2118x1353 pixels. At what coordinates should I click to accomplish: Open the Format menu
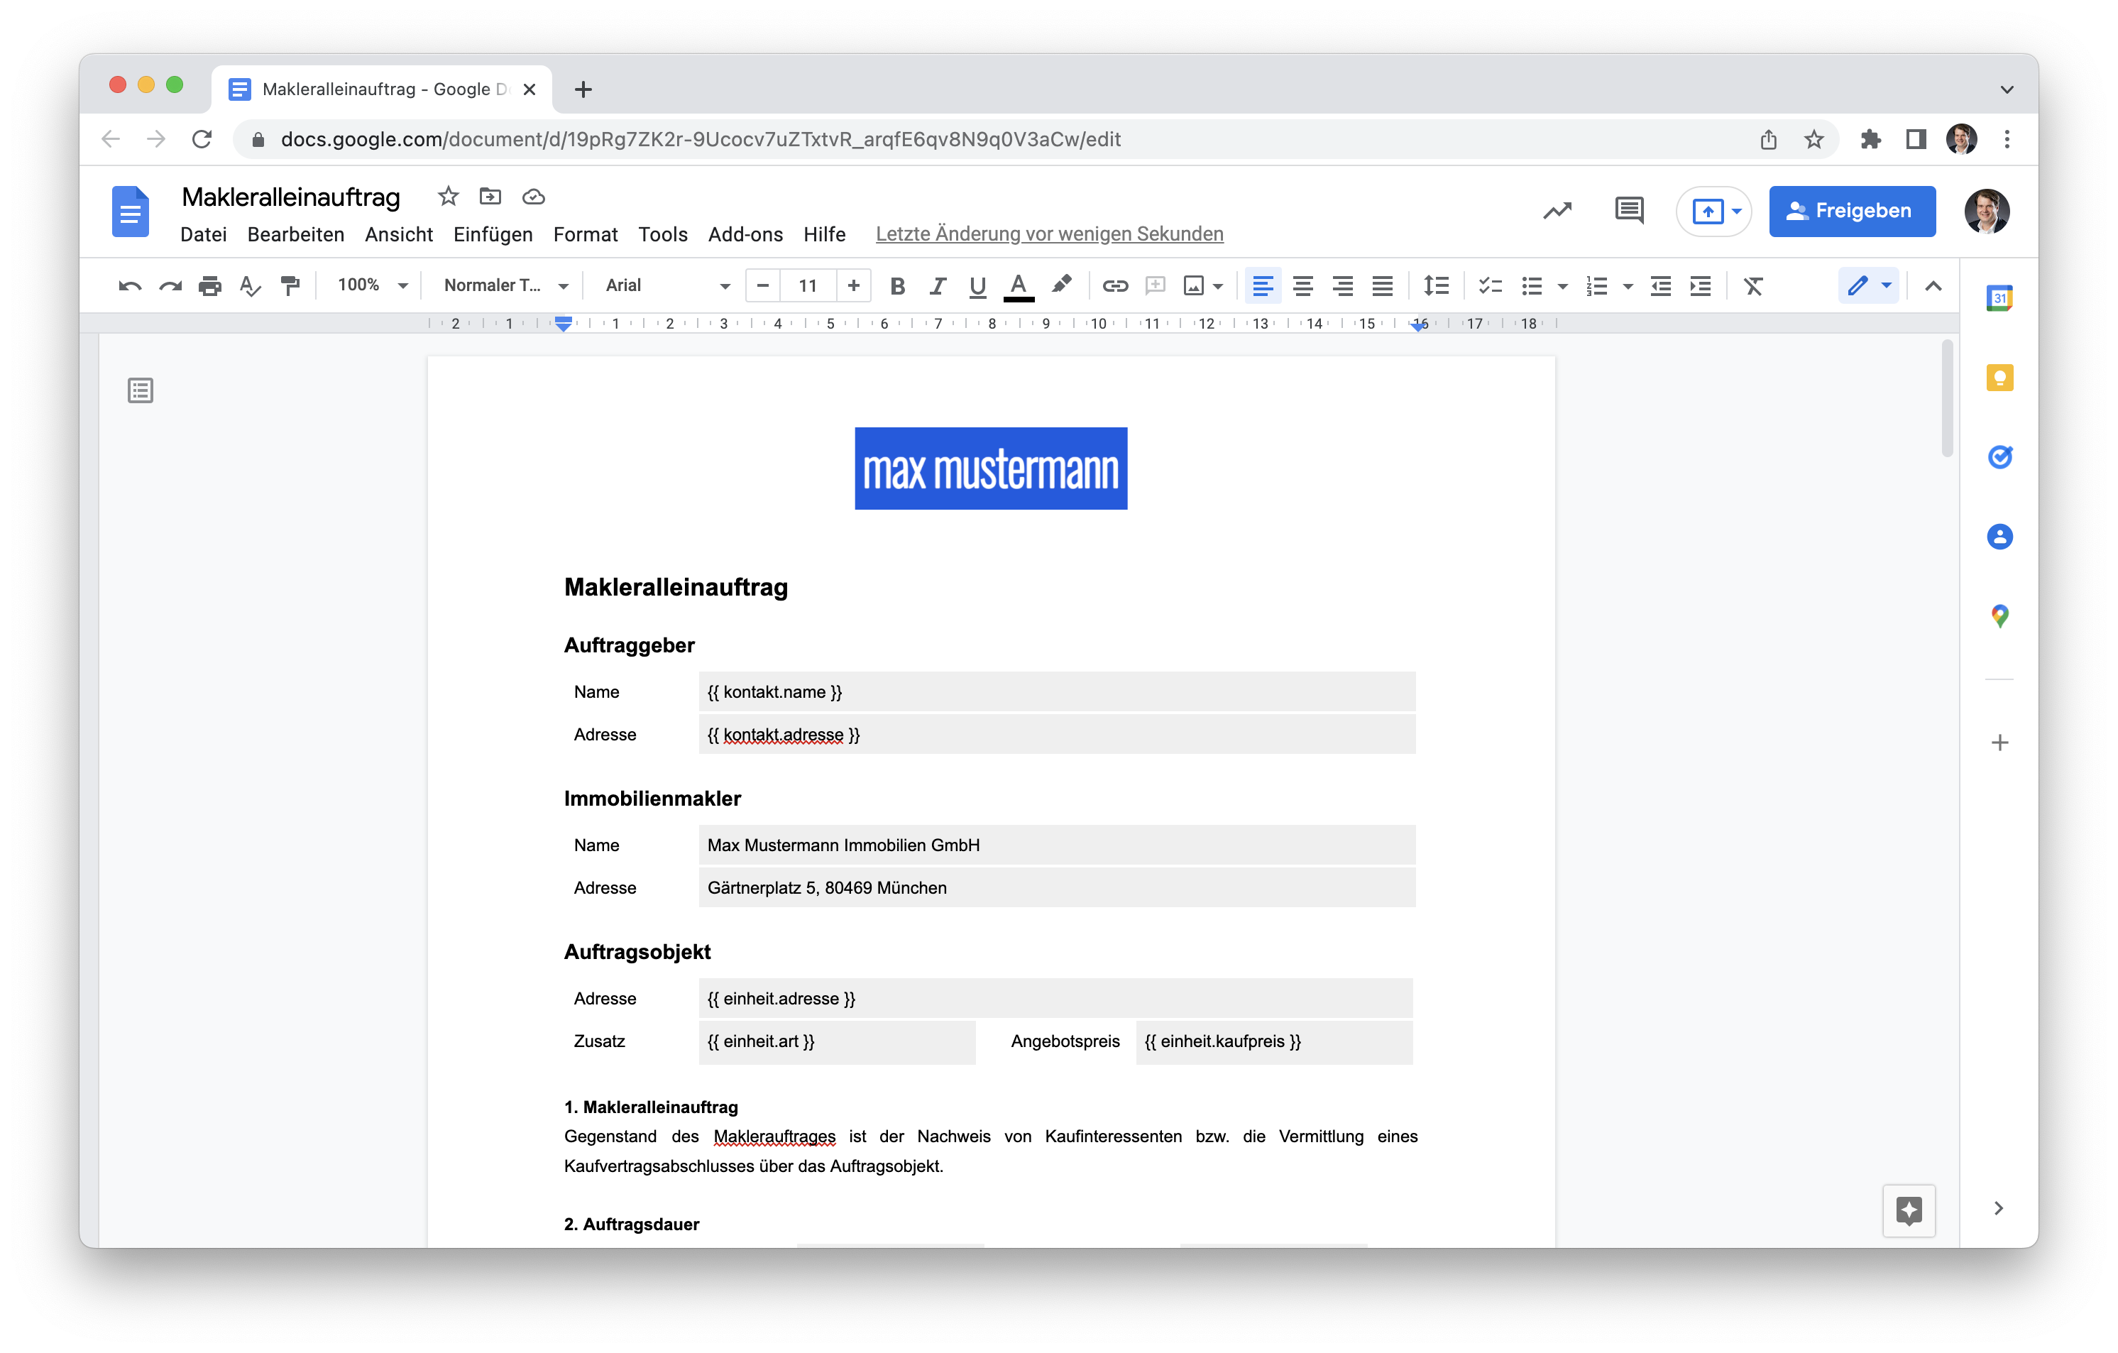tap(585, 234)
